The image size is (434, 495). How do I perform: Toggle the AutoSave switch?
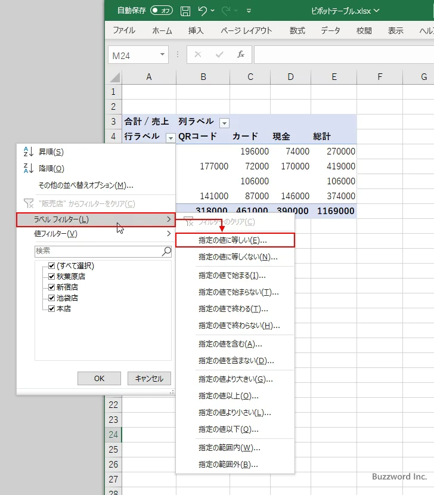162,10
